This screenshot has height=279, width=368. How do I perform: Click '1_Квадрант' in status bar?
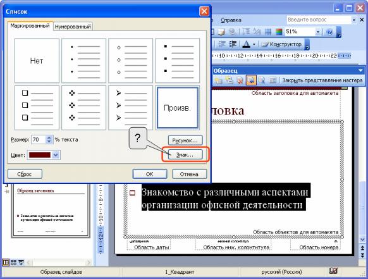[x=180, y=272]
